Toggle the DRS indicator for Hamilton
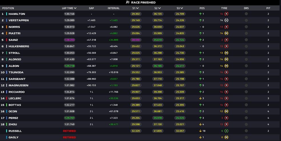 (x=246, y=14)
